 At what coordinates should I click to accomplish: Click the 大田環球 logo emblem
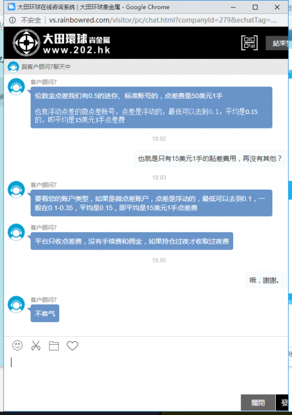pyautogui.click(x=26, y=43)
